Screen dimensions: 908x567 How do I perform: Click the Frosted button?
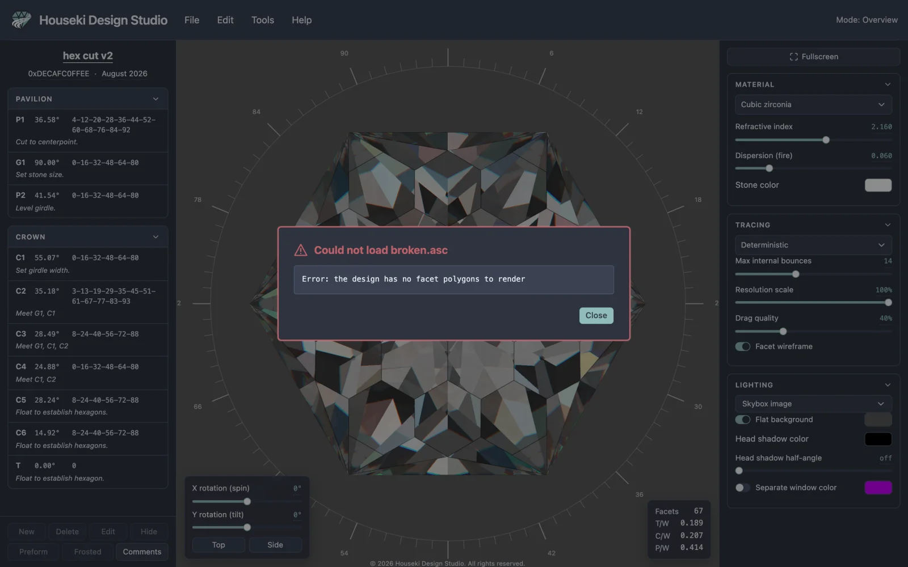(x=87, y=552)
